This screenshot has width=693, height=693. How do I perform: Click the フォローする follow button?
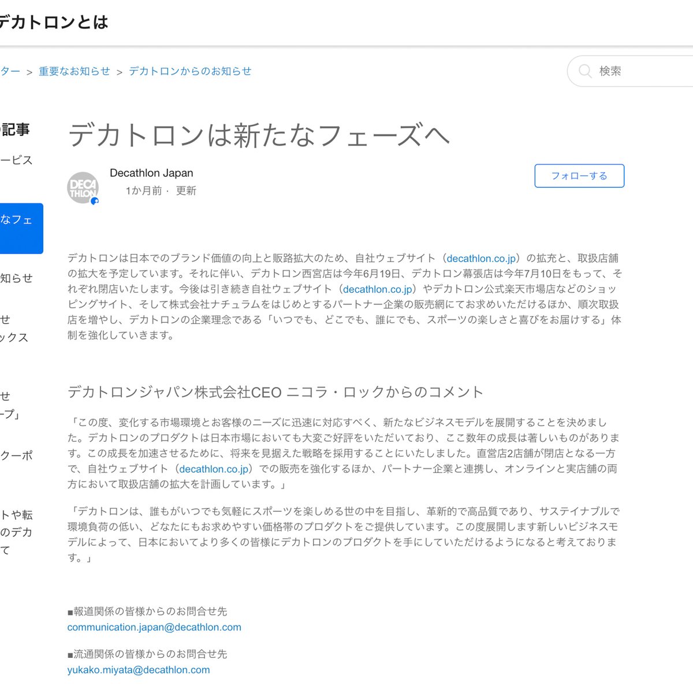[579, 176]
